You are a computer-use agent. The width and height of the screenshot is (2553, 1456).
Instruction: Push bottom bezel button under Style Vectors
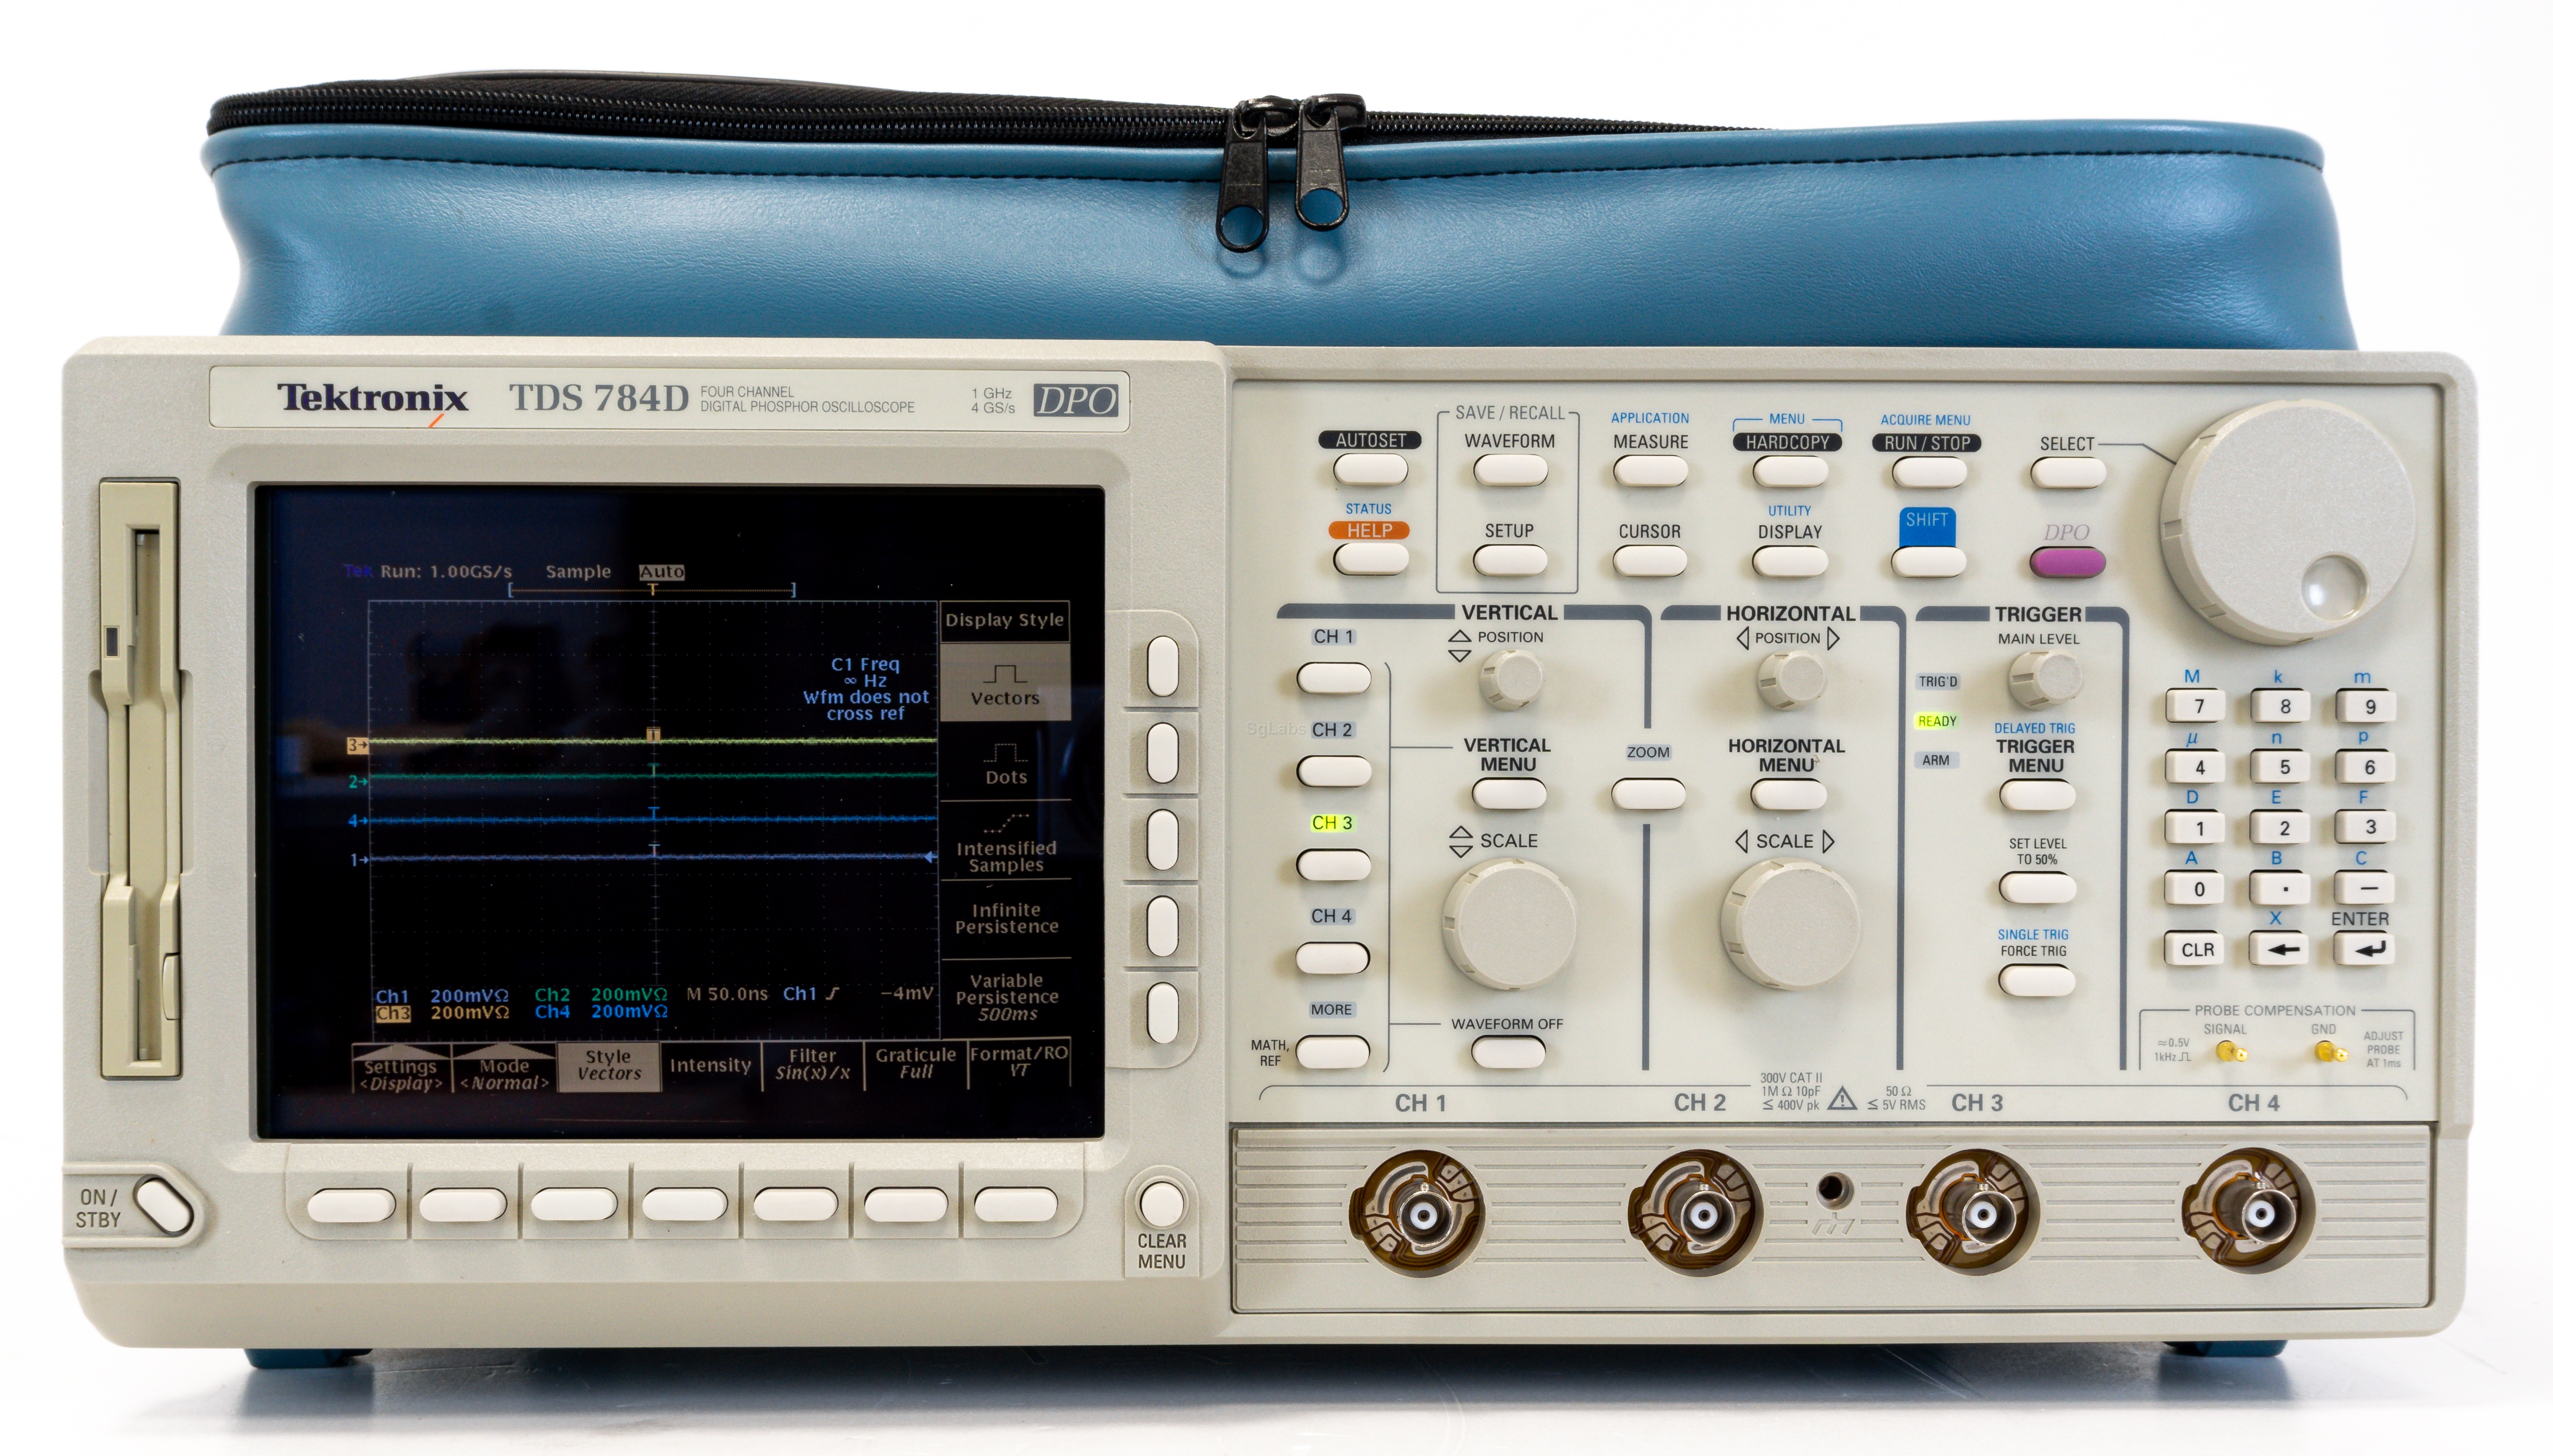click(x=573, y=1205)
